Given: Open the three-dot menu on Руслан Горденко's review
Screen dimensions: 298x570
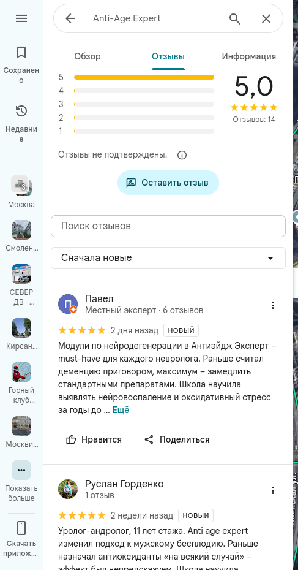Looking at the screenshot, I should point(273,490).
